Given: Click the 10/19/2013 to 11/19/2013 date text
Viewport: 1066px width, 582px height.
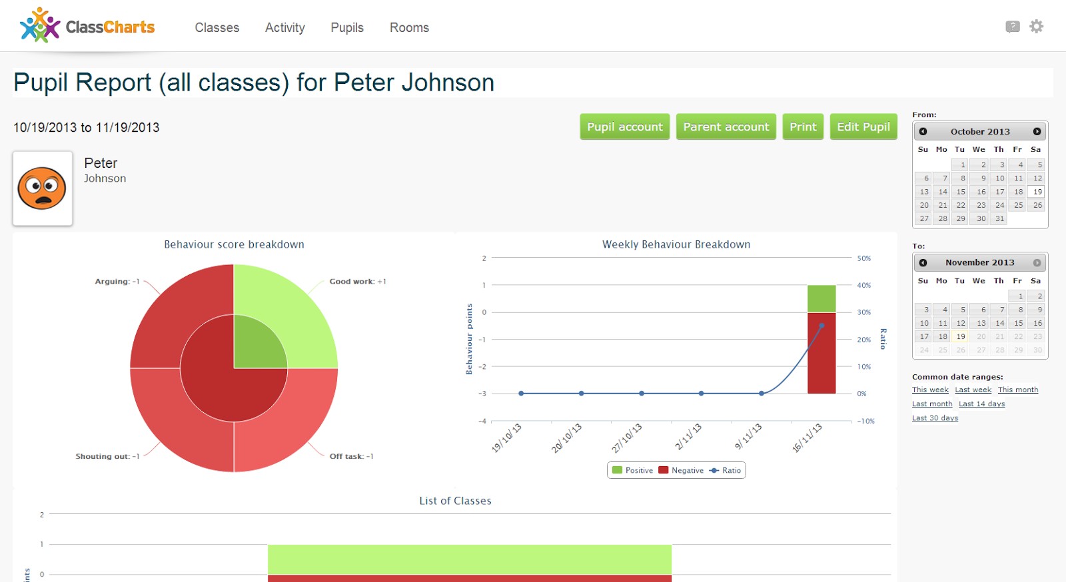Looking at the screenshot, I should (x=87, y=127).
